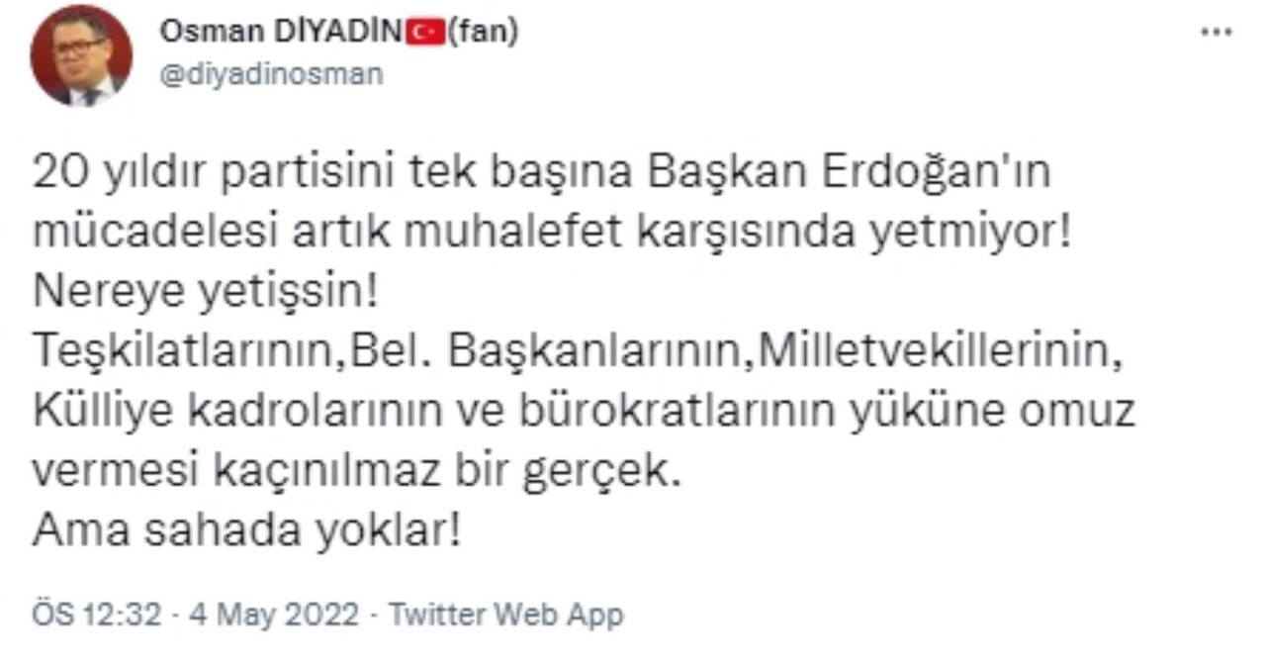
Task: Click Osman DİYADİN's profile picture
Action: pos(81,54)
